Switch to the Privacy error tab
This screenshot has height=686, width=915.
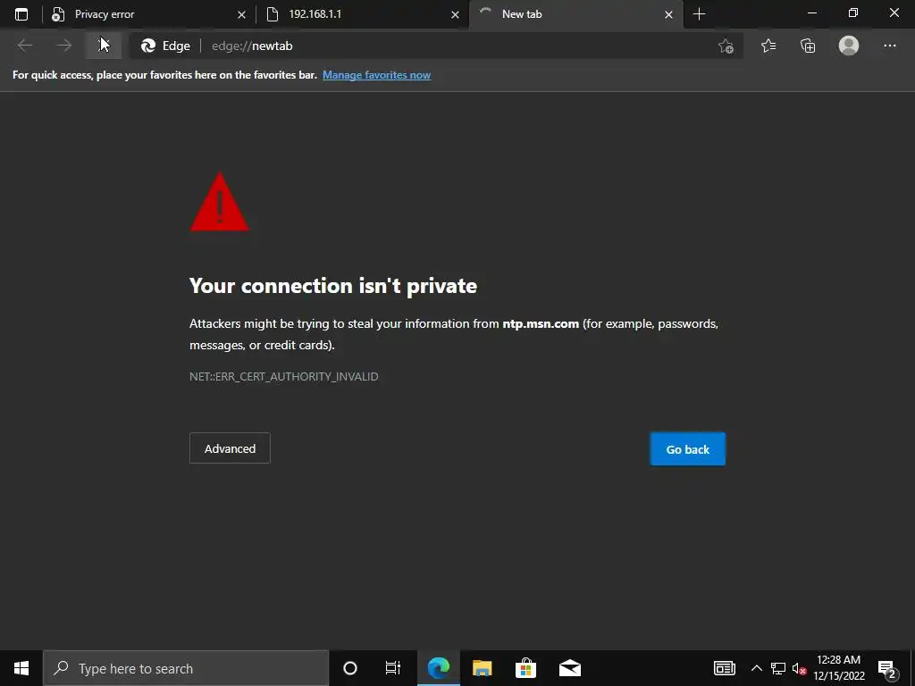coord(148,14)
